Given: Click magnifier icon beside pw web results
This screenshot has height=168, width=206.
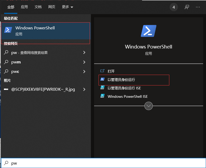Looking at the screenshot, I should point(6,52).
